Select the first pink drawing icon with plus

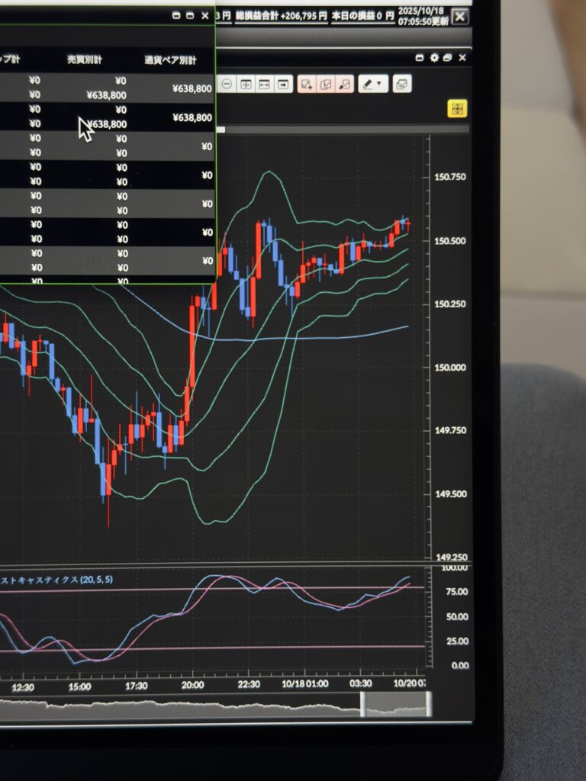(x=307, y=84)
